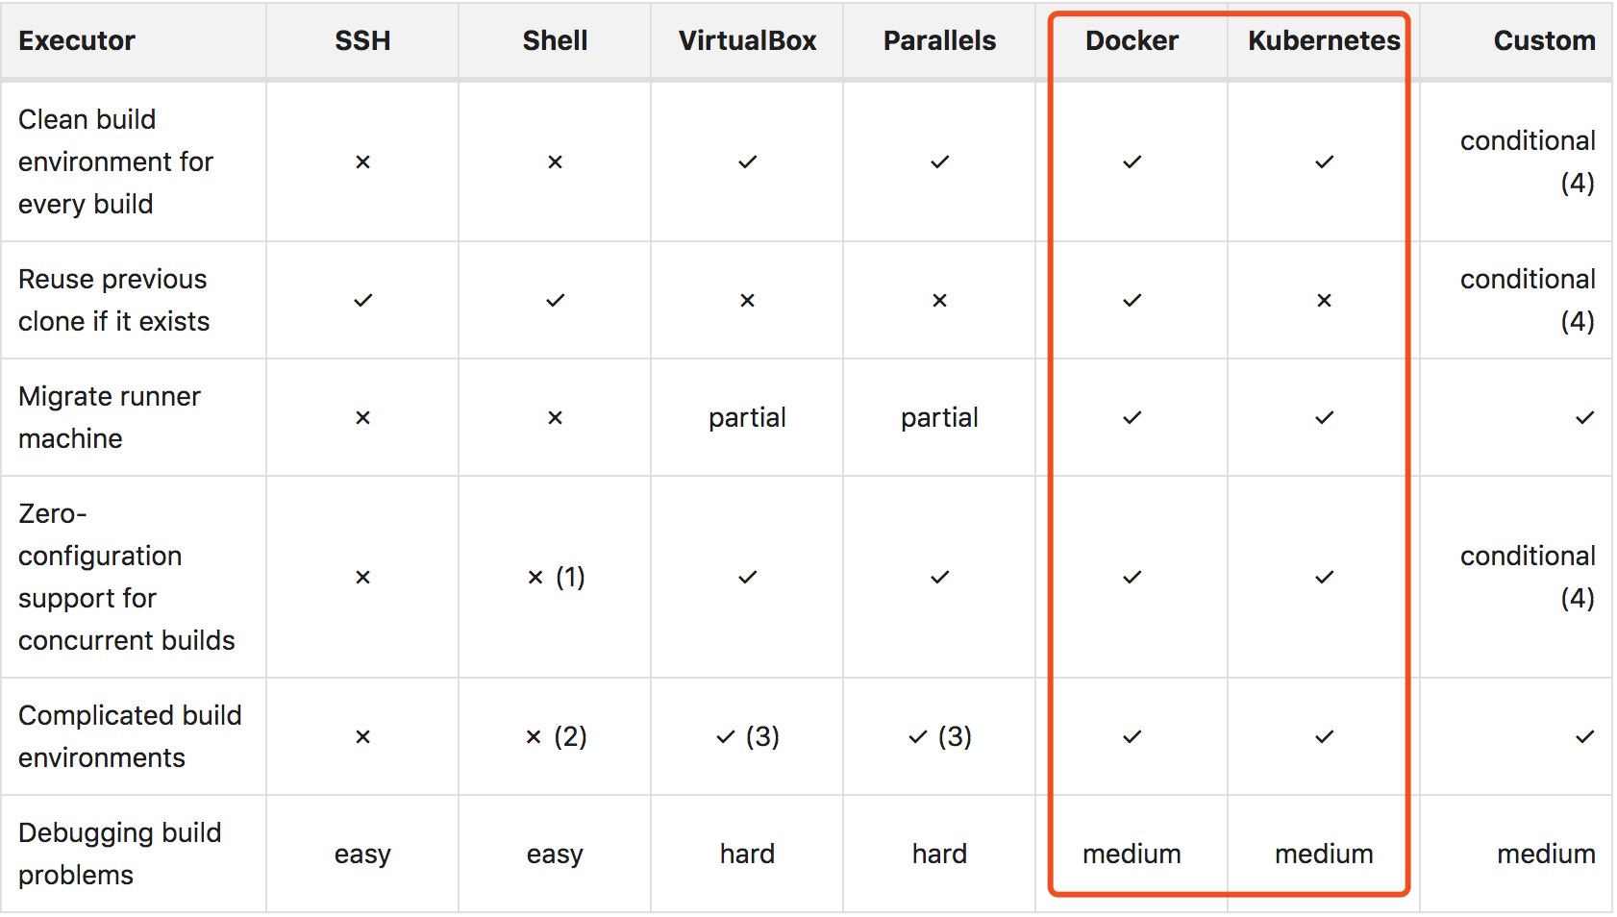Select the Kubernetes column header
Image resolution: width=1617 pixels, height=917 pixels.
(x=1324, y=40)
